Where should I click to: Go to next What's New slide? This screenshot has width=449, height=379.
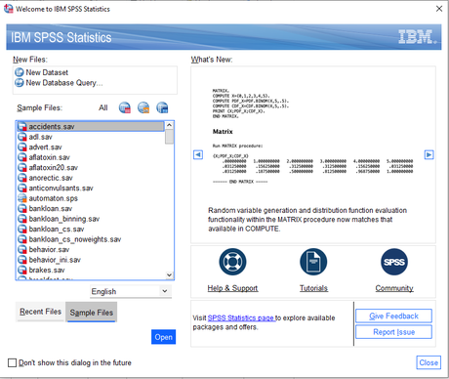click(x=429, y=154)
